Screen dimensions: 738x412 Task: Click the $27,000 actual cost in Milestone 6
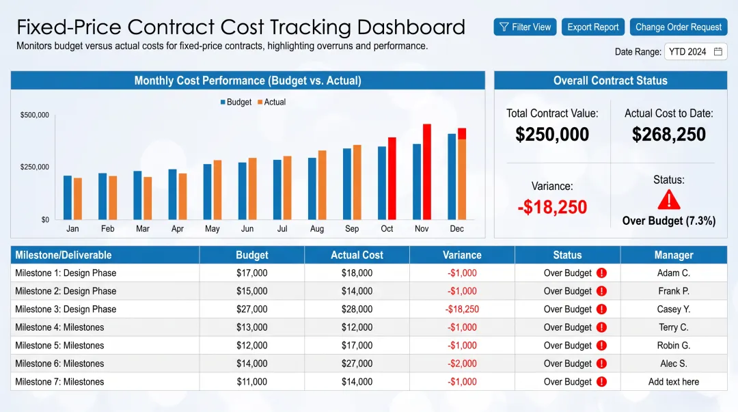pos(357,363)
